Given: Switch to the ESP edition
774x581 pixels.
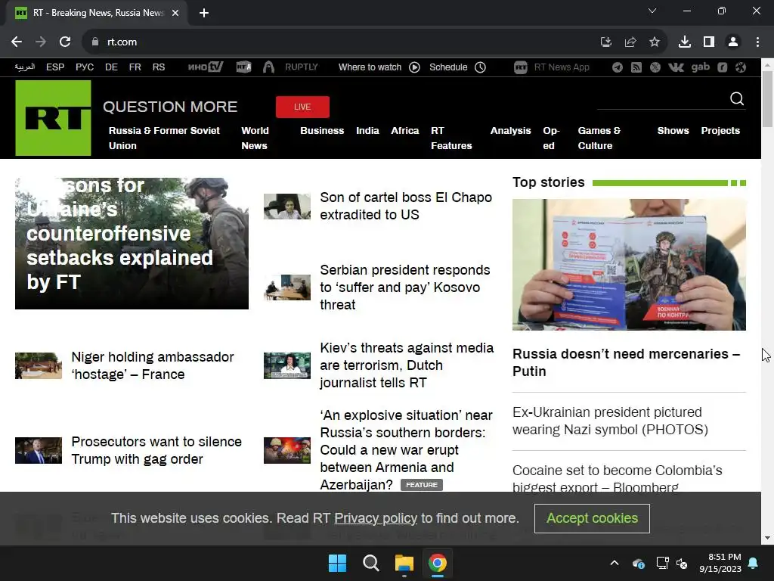Looking at the screenshot, I should [x=55, y=67].
